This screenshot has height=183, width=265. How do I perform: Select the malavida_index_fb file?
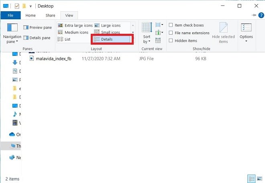[53, 59]
